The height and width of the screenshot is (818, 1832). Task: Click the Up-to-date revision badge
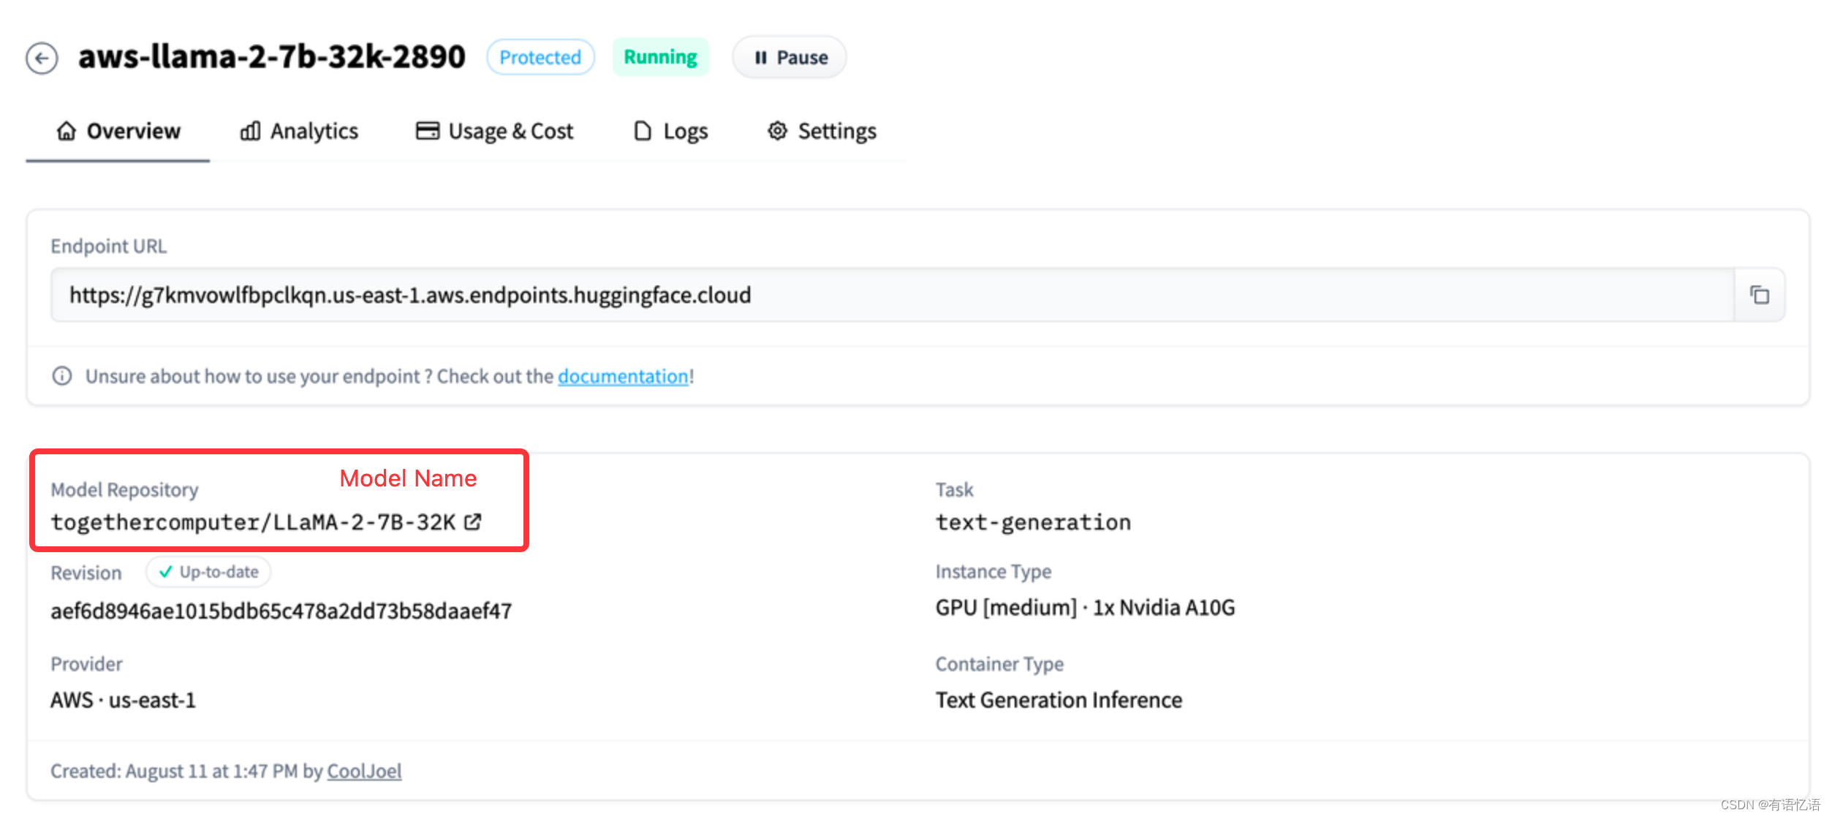click(208, 572)
